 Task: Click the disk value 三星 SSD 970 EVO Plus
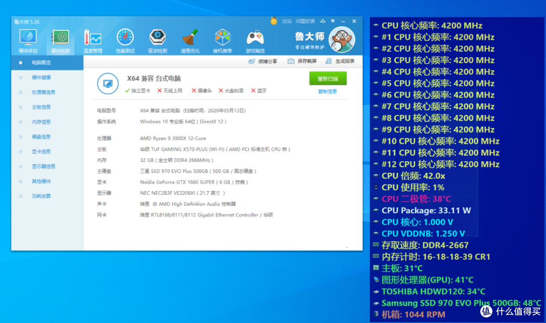[198, 171]
